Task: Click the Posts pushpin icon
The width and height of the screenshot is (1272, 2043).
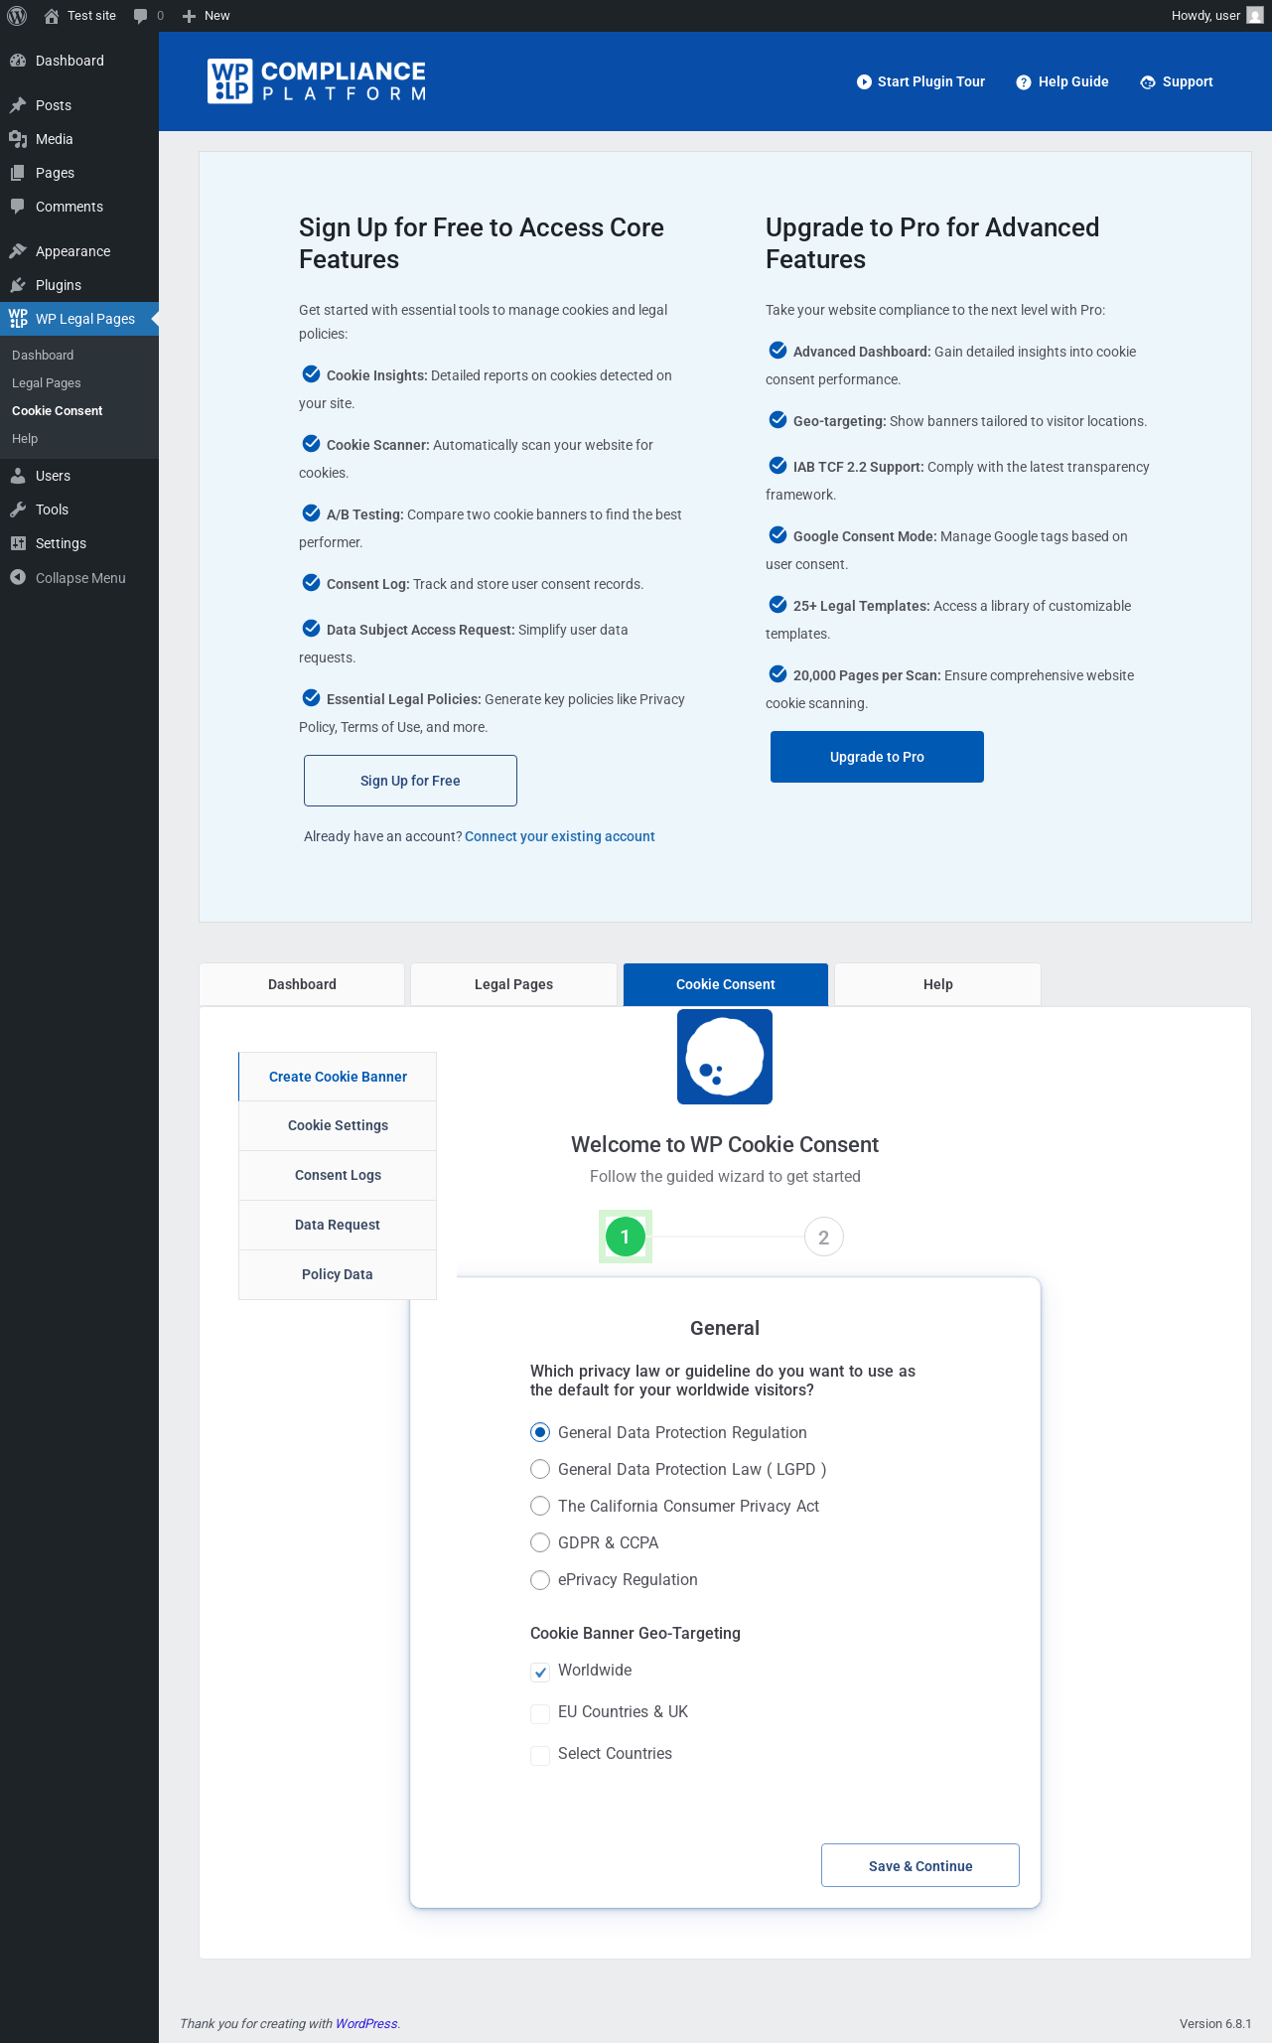Action: click(x=18, y=105)
